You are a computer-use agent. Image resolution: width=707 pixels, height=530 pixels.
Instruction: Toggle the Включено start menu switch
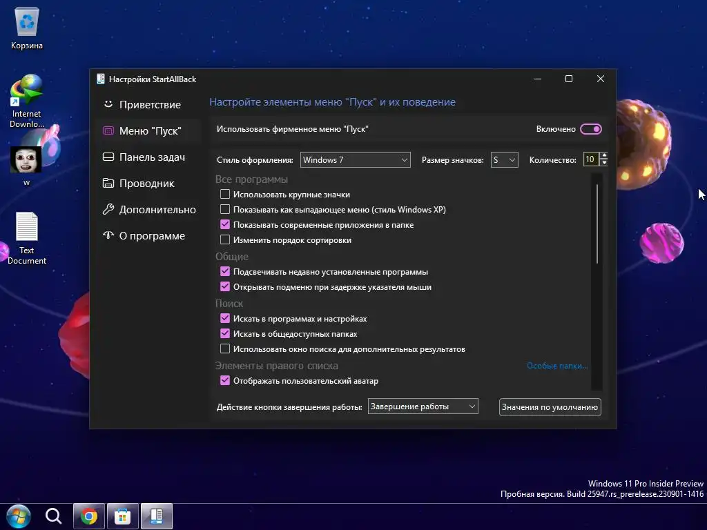coord(591,129)
